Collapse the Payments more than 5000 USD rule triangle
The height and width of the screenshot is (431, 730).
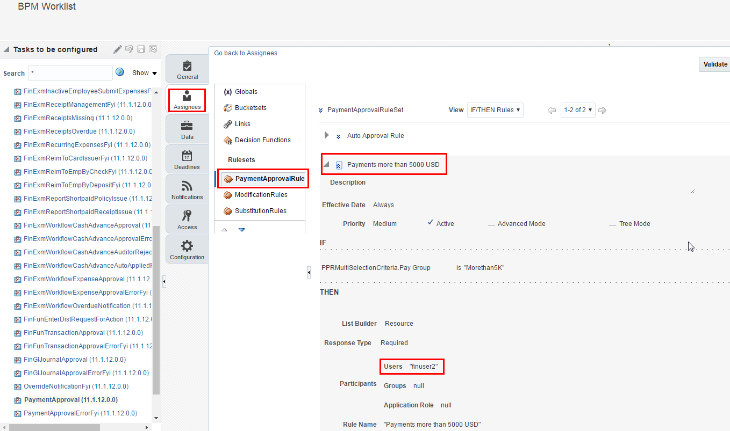(x=326, y=164)
